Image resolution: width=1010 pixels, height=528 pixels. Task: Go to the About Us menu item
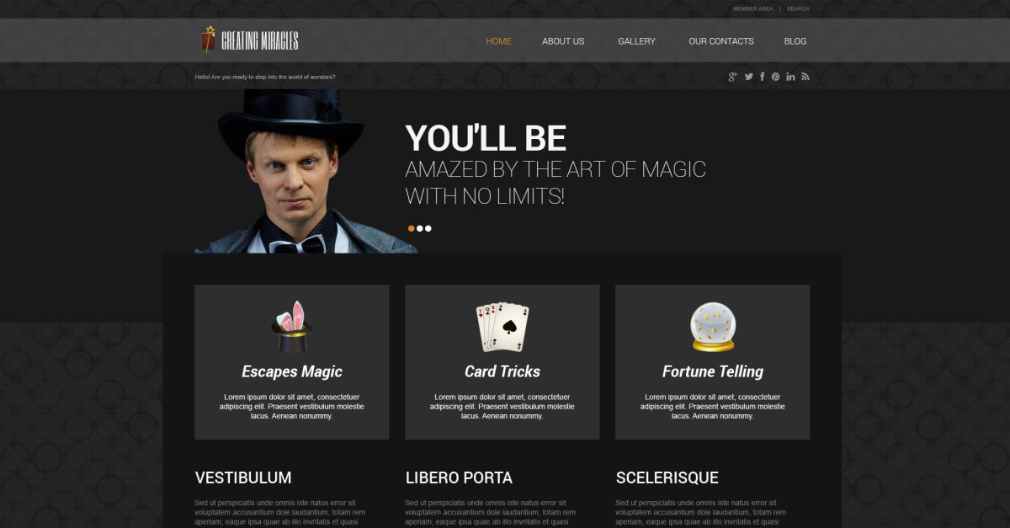(563, 41)
